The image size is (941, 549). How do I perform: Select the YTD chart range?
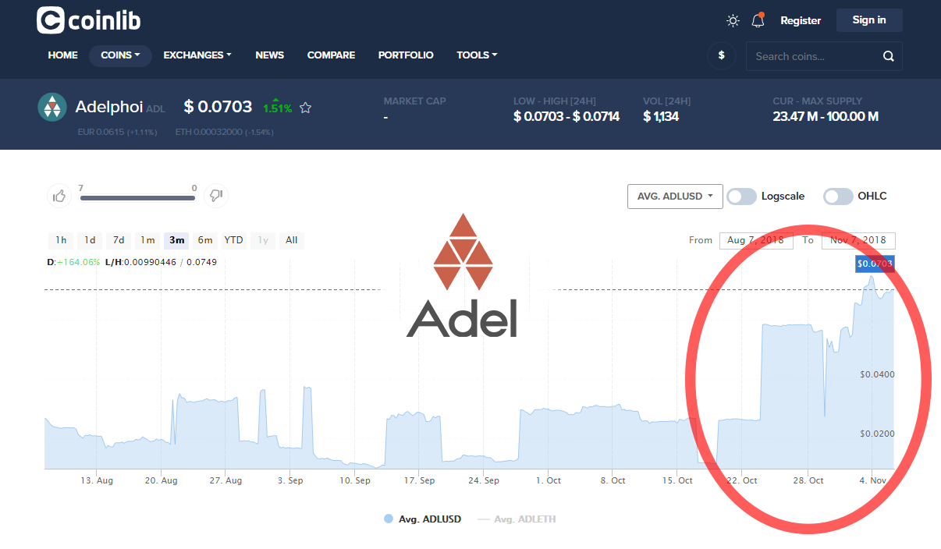click(234, 240)
